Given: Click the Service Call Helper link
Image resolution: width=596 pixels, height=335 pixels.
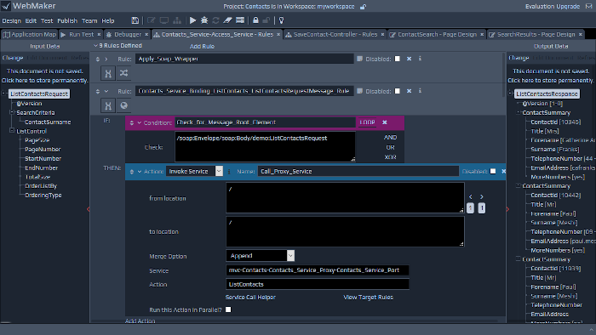Looking at the screenshot, I should pyautogui.click(x=250, y=297).
